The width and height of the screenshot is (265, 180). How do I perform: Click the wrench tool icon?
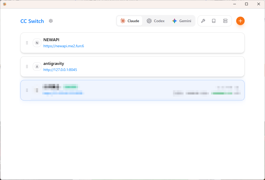(203, 21)
